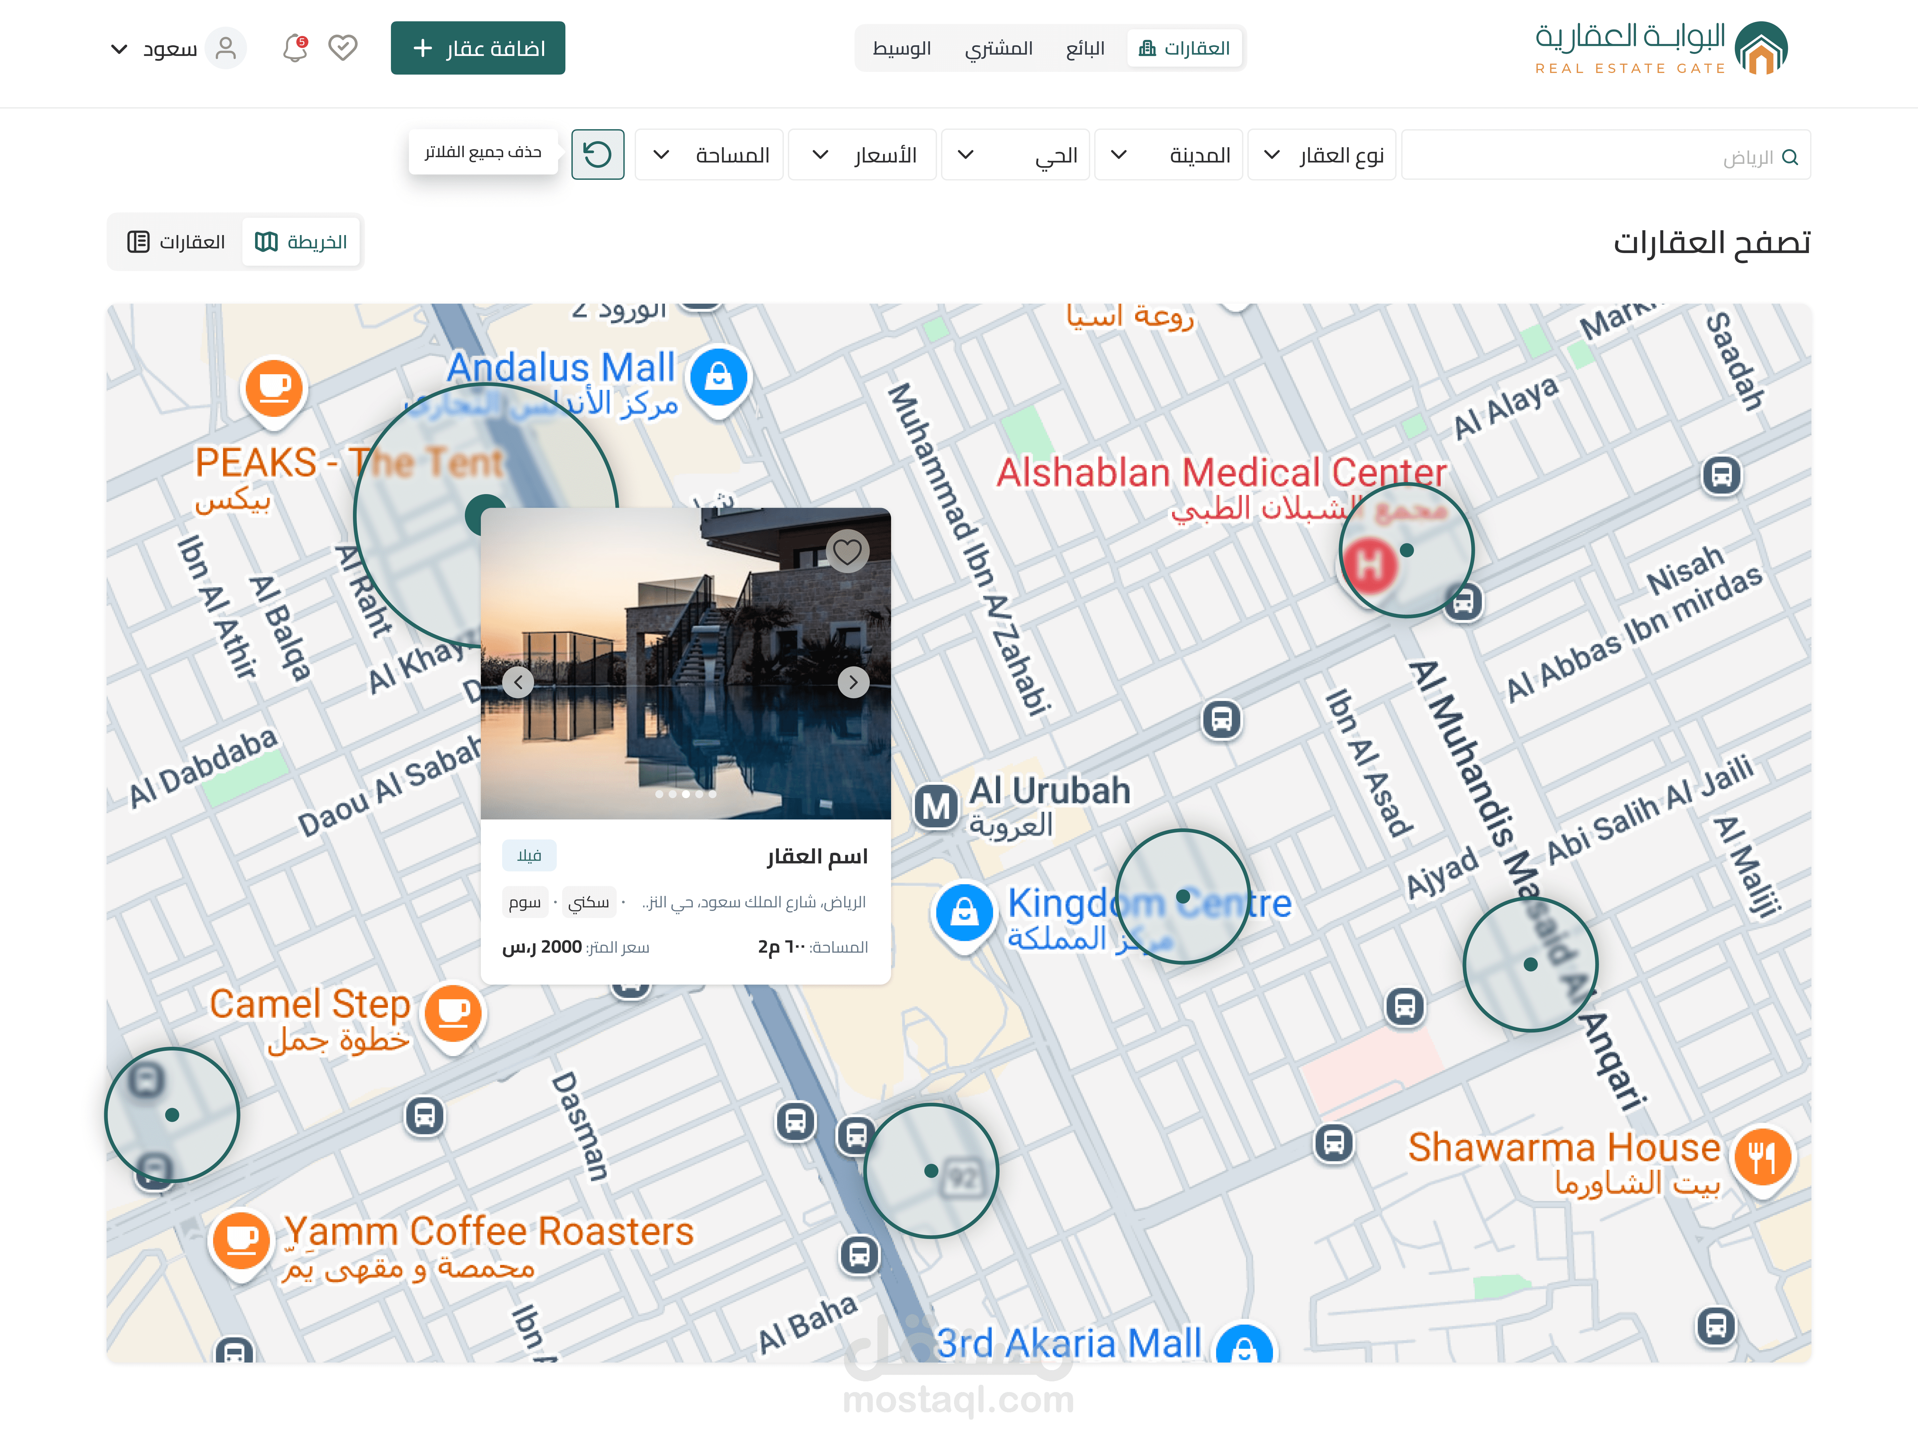Switch to the البائع tab
The width and height of the screenshot is (1918, 1449).
click(x=1085, y=49)
